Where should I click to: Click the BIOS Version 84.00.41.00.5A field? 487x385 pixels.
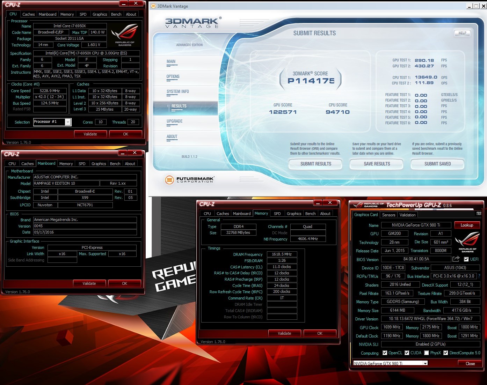(416, 259)
